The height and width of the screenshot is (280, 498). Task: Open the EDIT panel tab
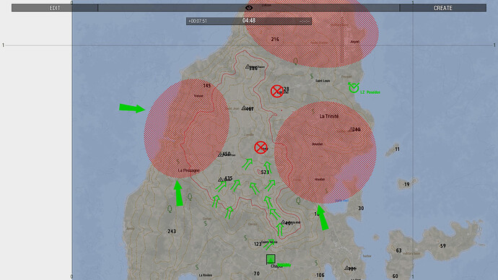coord(55,8)
